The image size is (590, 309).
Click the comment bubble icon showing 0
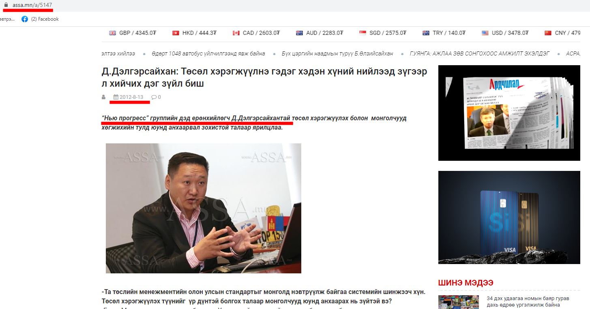tap(154, 97)
